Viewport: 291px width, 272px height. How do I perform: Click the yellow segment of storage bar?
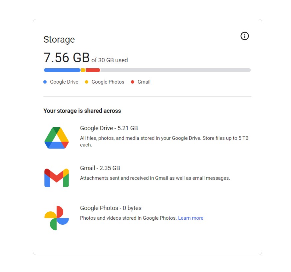pyautogui.click(x=83, y=70)
